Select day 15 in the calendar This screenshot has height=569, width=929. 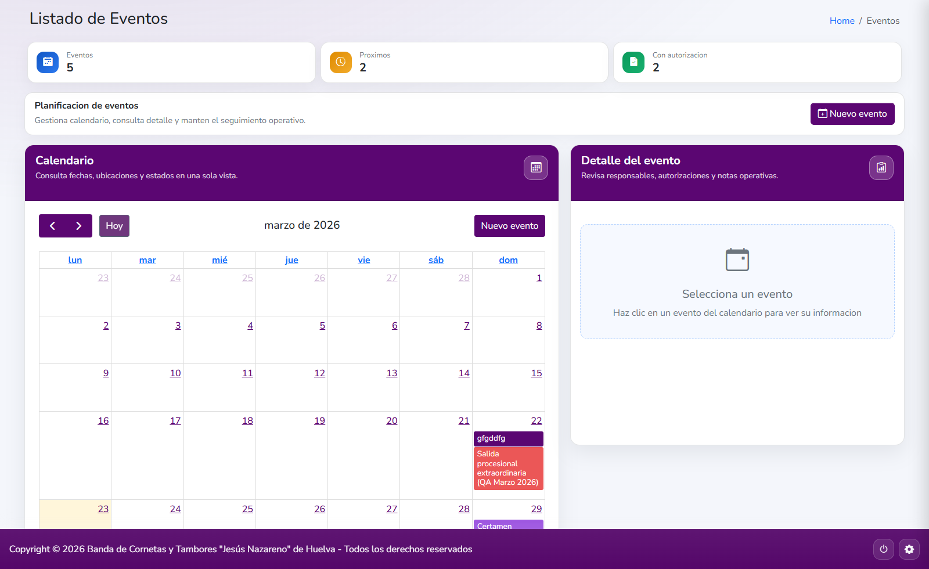[536, 373]
